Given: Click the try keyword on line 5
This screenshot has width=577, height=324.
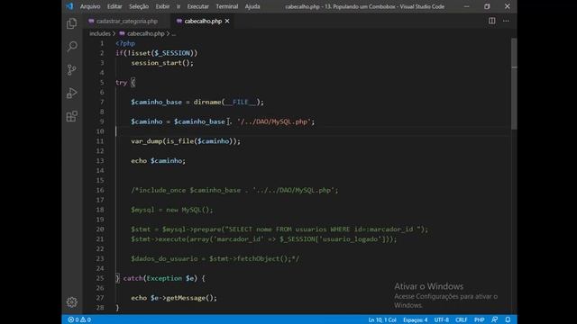Looking at the screenshot, I should (x=121, y=82).
